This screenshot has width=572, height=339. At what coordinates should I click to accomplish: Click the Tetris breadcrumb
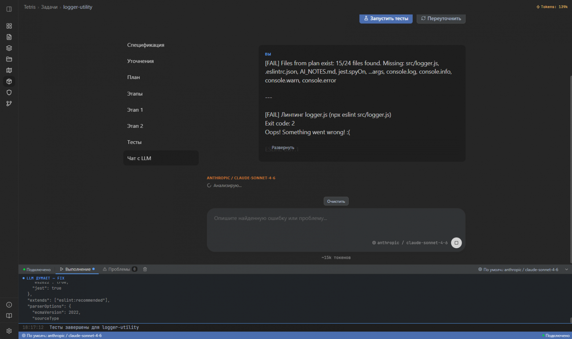tap(30, 7)
